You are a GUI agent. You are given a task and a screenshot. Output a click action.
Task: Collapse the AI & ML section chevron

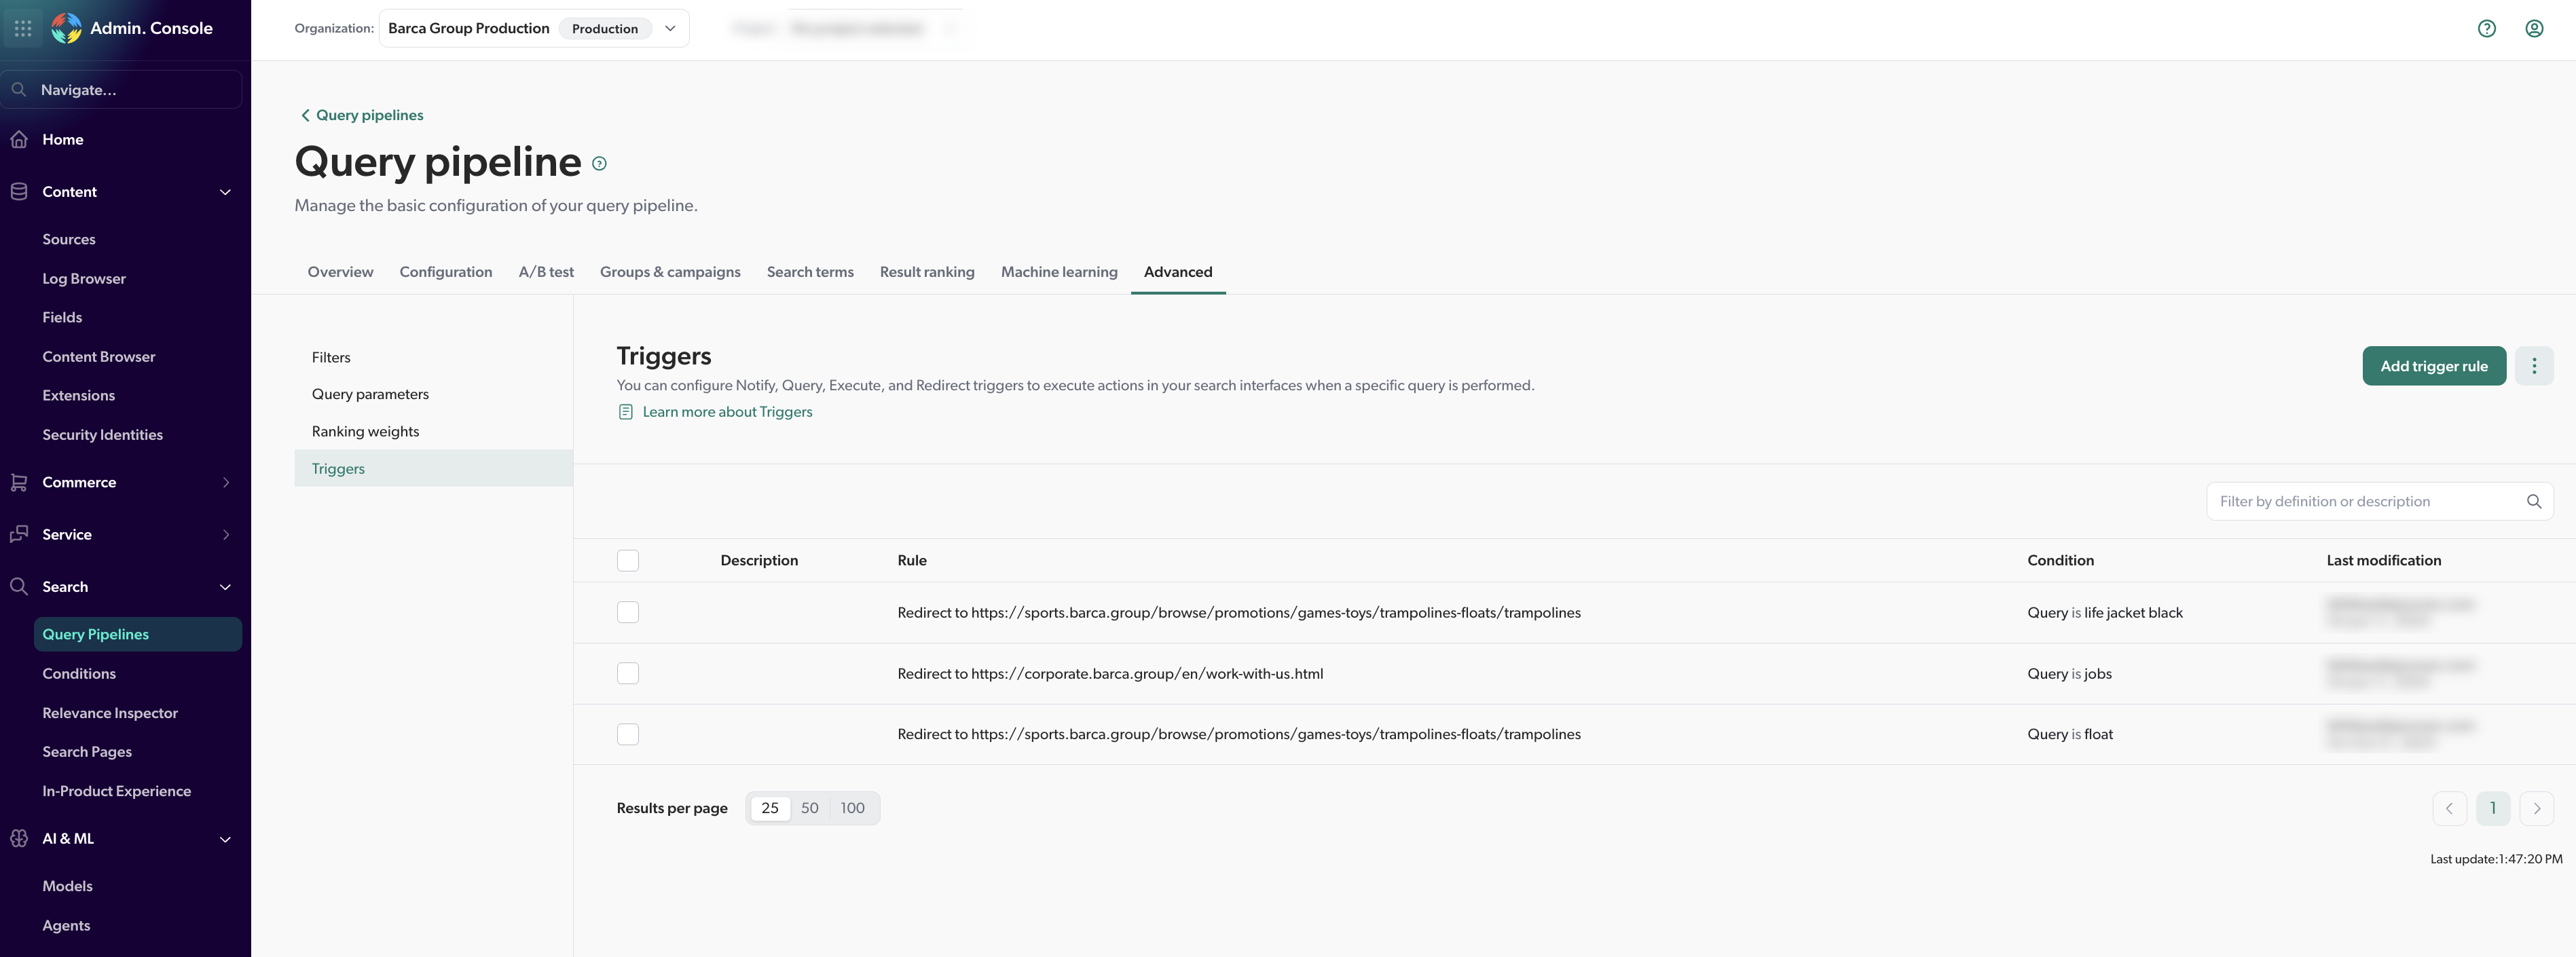[x=225, y=839]
